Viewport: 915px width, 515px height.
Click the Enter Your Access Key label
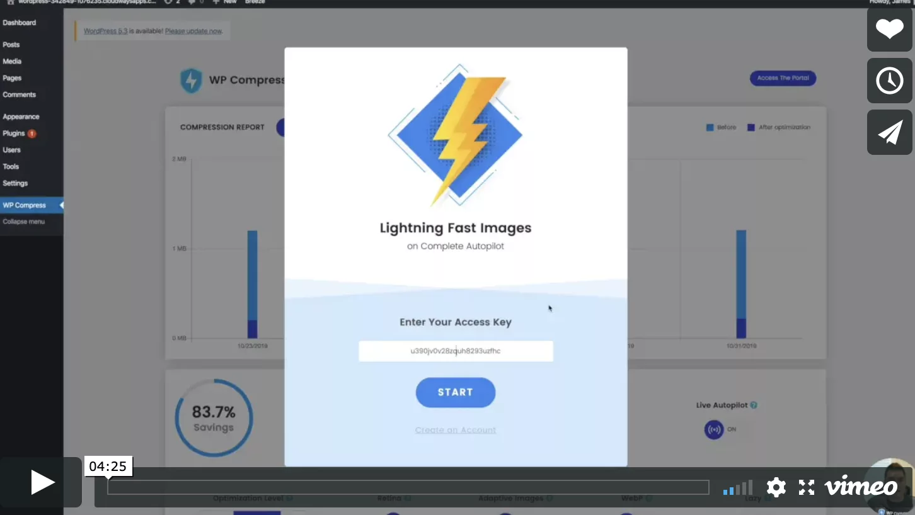pos(456,322)
